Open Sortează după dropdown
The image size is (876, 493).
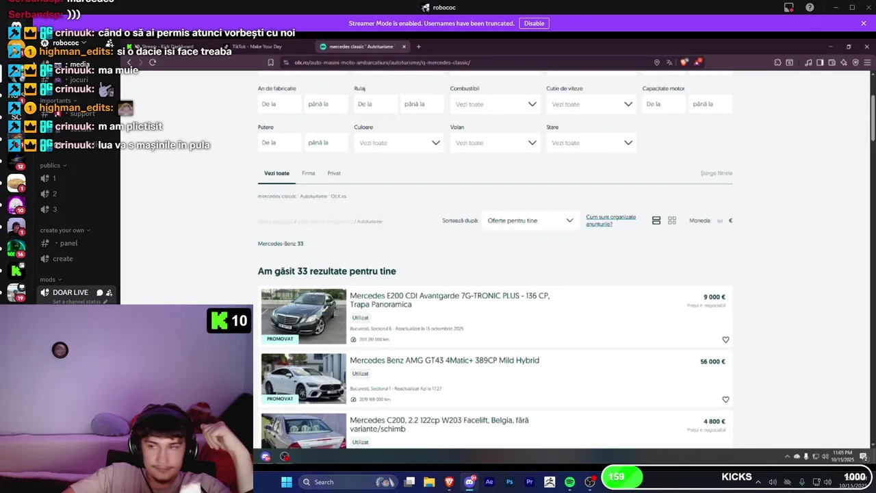[x=530, y=220]
